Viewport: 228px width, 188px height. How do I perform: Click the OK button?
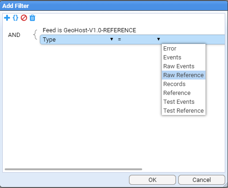(x=152, y=180)
